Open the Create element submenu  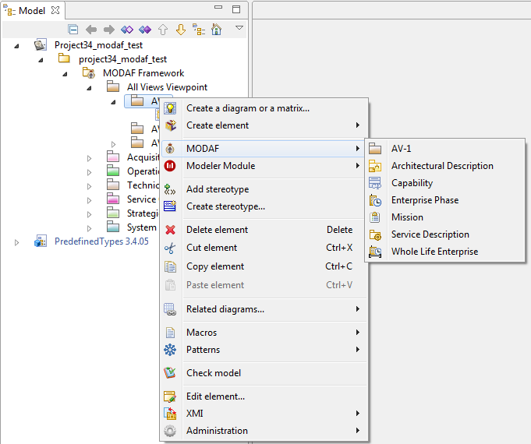click(264, 125)
